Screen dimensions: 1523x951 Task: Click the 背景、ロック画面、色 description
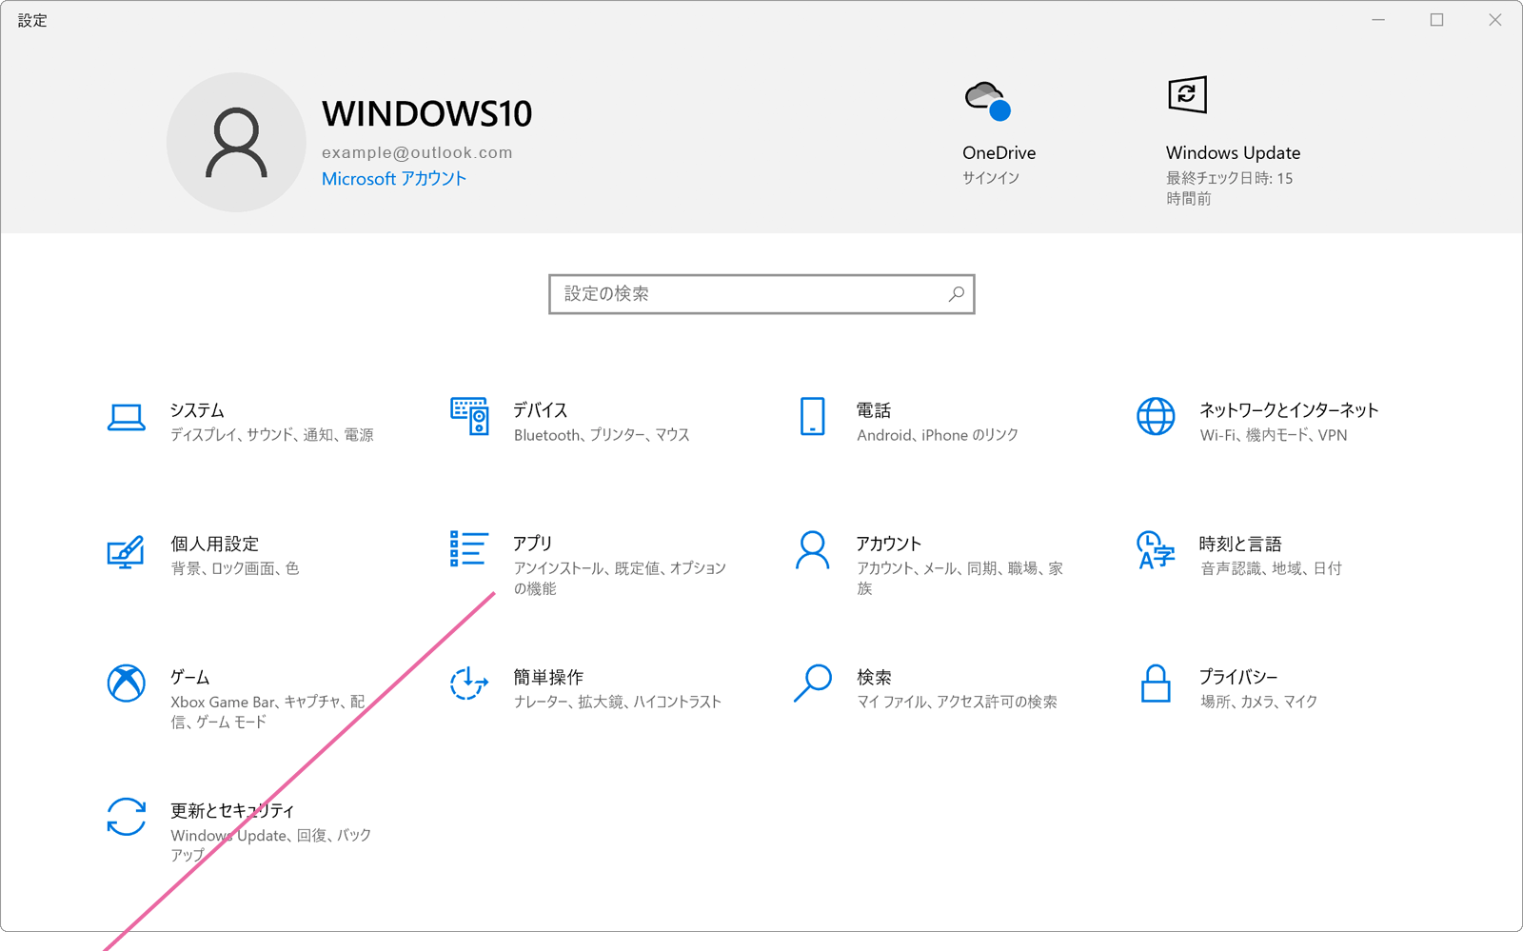click(235, 568)
